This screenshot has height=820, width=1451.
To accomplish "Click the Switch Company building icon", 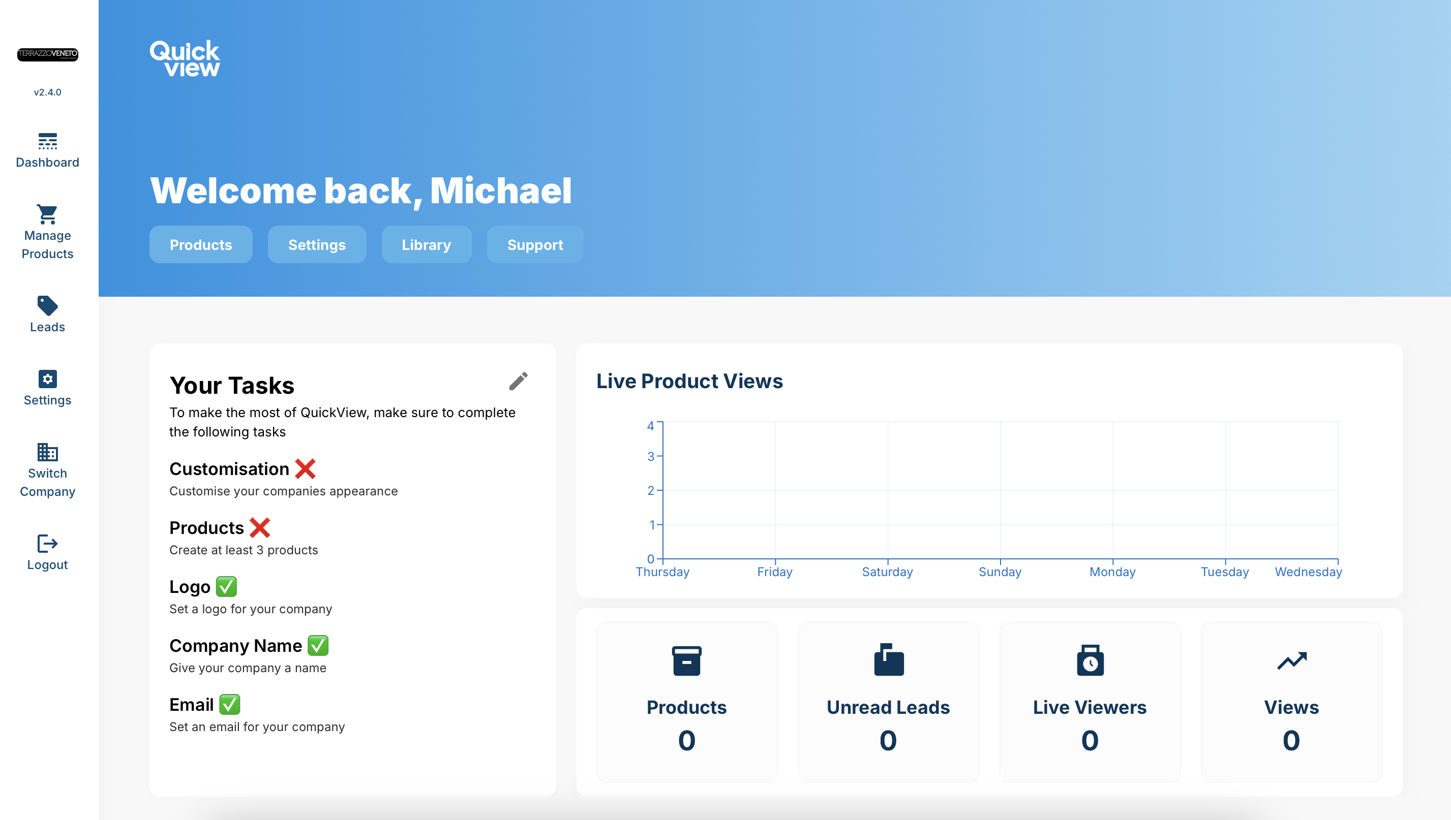I will pos(47,452).
